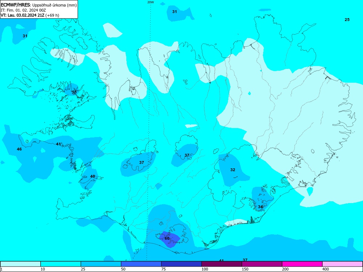Select the 75–100 mm dark blue legend swatch
Screen dimensions: 363x272
tap(181, 264)
